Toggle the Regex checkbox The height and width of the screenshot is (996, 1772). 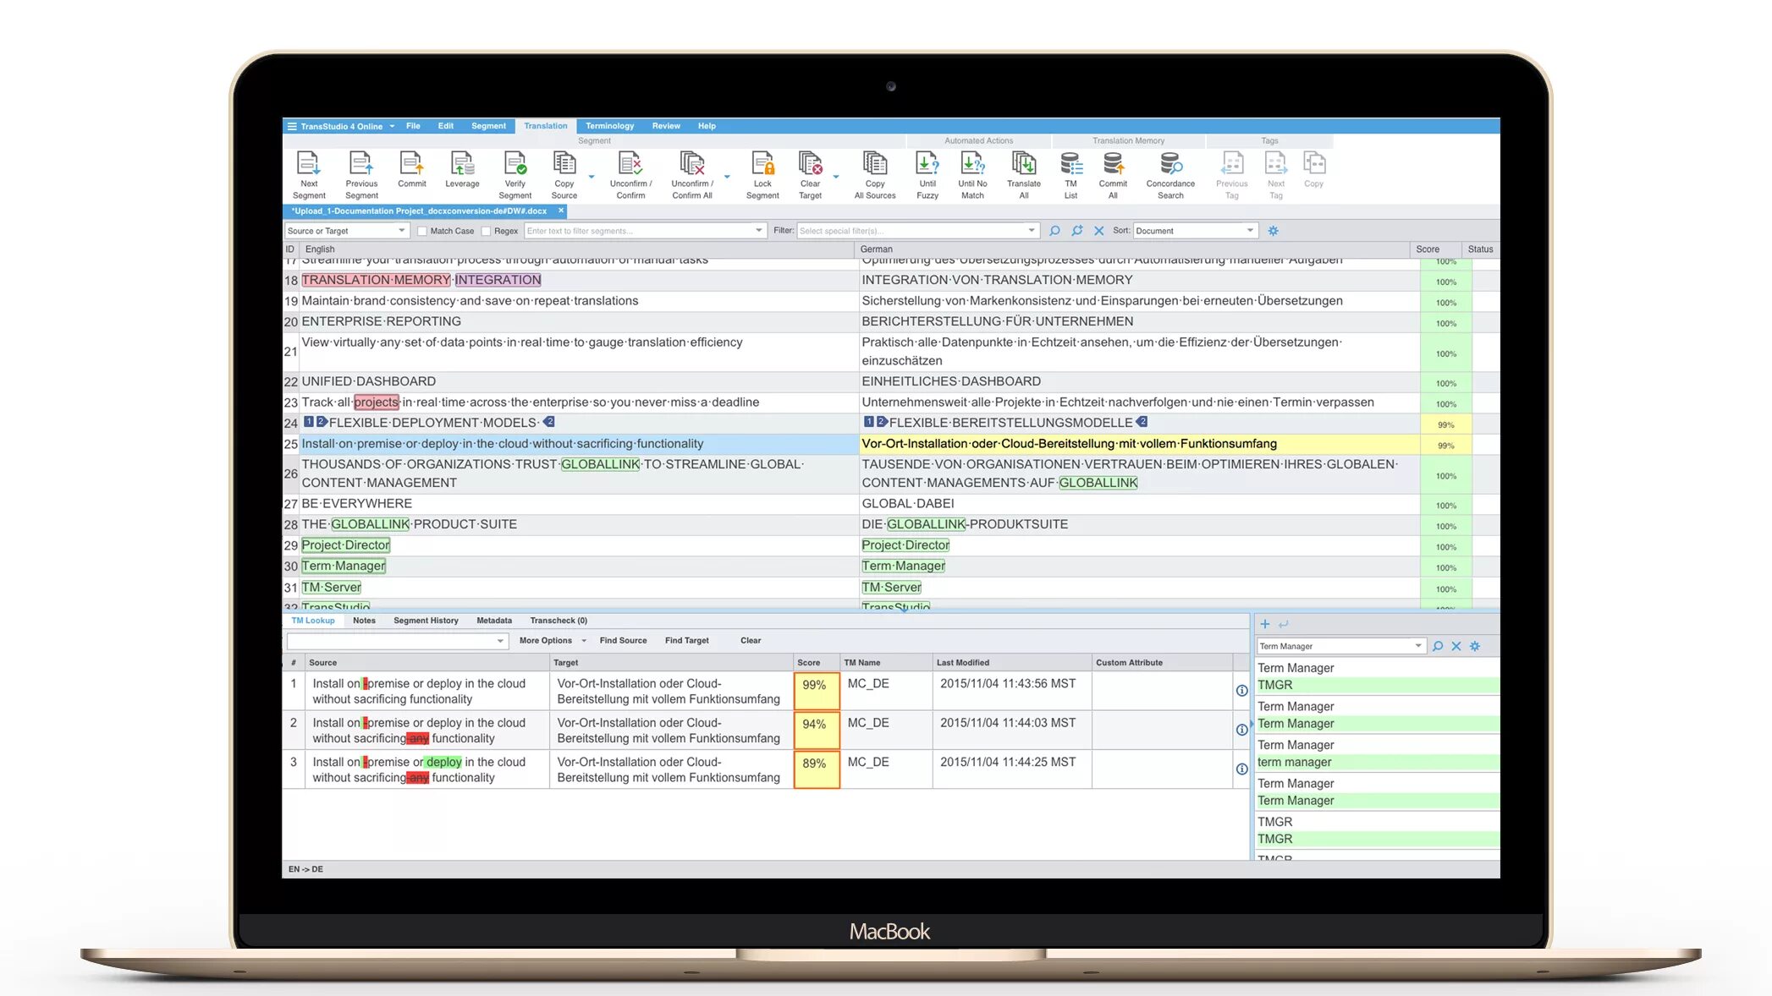(x=487, y=231)
